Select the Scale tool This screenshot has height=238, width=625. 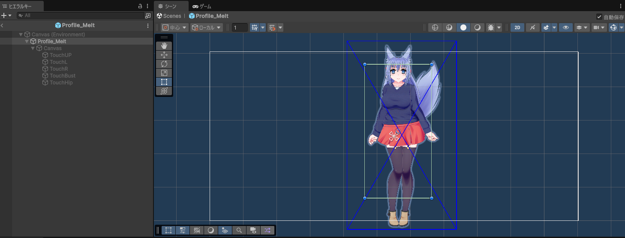click(164, 73)
